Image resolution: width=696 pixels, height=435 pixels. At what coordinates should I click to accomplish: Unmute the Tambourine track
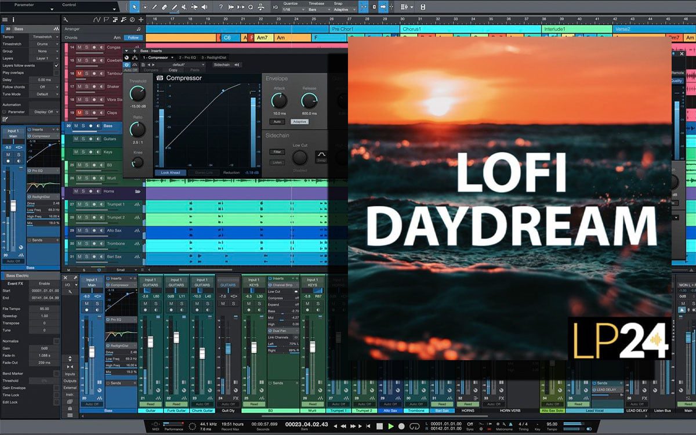79,74
